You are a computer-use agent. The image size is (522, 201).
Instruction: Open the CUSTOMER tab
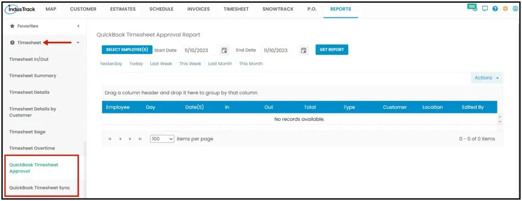[83, 9]
